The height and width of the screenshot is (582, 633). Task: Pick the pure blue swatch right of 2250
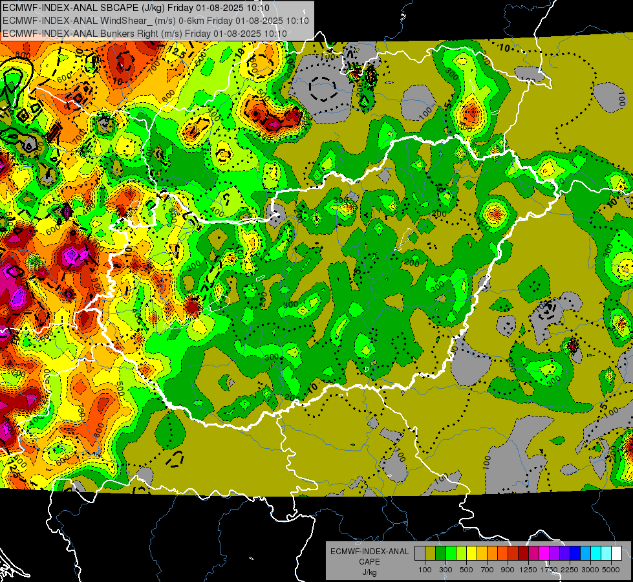pos(575,553)
